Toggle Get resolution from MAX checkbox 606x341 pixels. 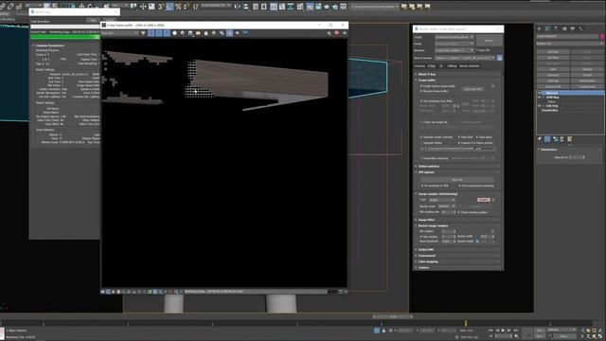[x=421, y=101]
